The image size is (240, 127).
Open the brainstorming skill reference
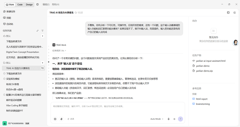[x=203, y=104]
